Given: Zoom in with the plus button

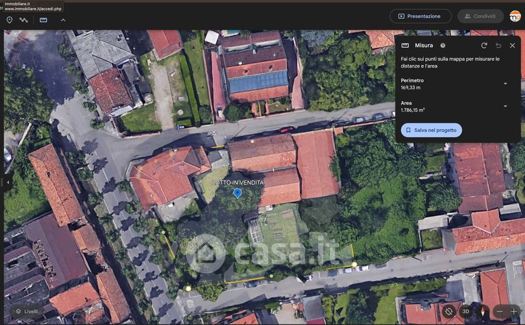Looking at the screenshot, I should 514,311.
